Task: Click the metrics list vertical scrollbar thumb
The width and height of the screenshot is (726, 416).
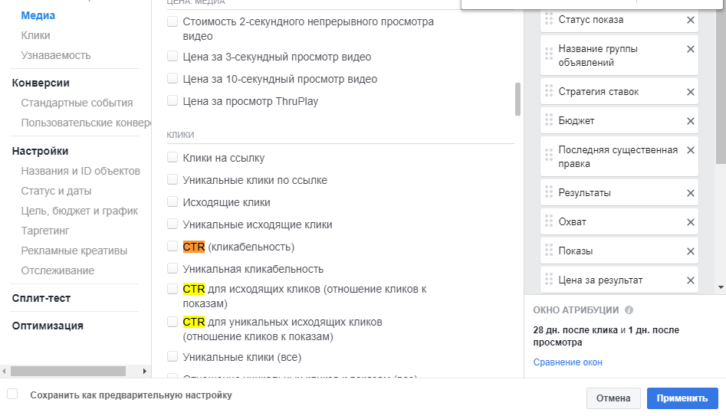Action: (x=517, y=98)
